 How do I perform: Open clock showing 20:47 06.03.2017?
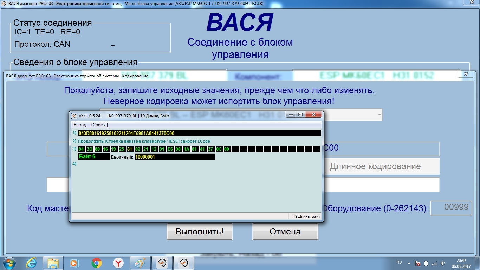[x=461, y=263]
